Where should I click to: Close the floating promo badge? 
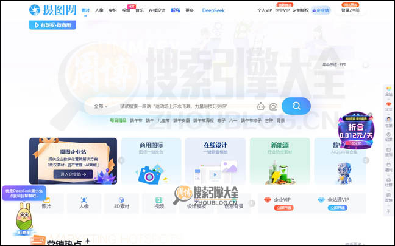pos(370,115)
